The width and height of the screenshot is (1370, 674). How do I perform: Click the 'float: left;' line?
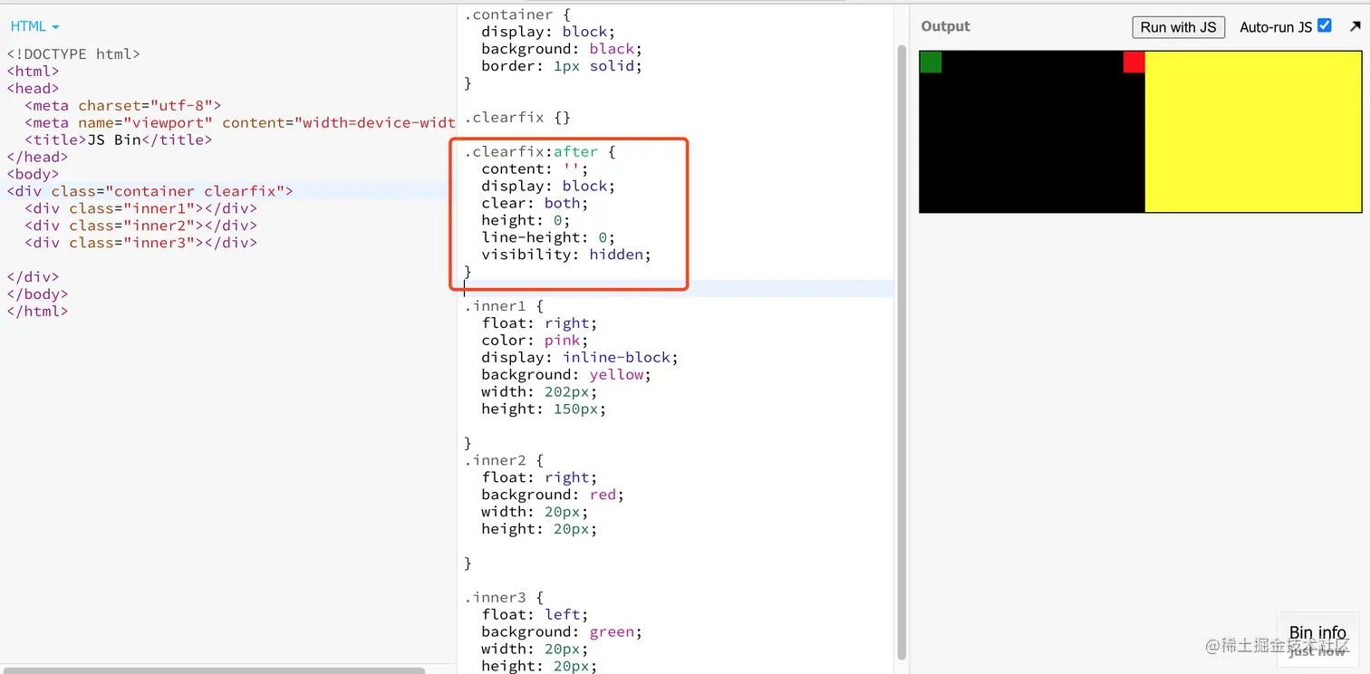[535, 616]
